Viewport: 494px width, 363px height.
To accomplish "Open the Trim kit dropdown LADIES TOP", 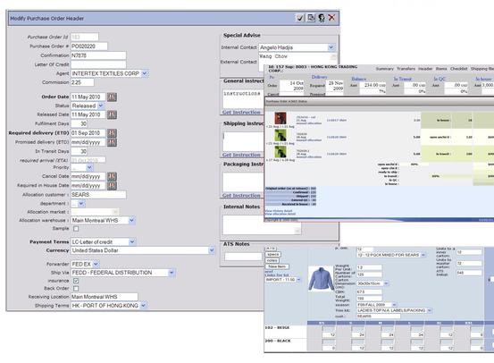I will [x=429, y=310].
